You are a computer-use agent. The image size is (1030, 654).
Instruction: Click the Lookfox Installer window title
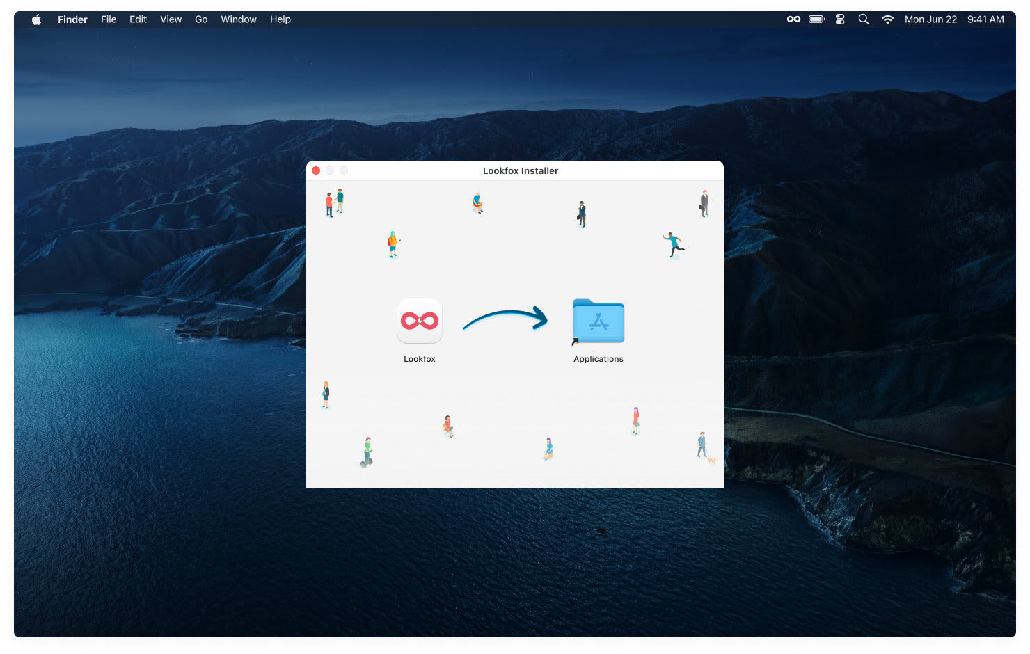point(521,170)
